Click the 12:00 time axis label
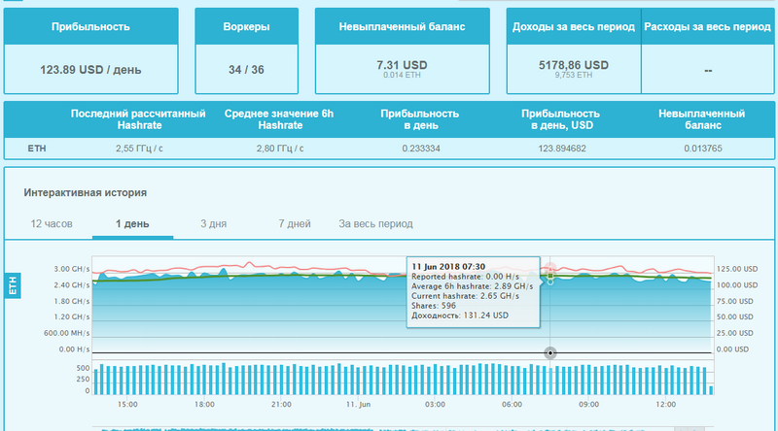Screen dimensions: 778x431 [666, 404]
